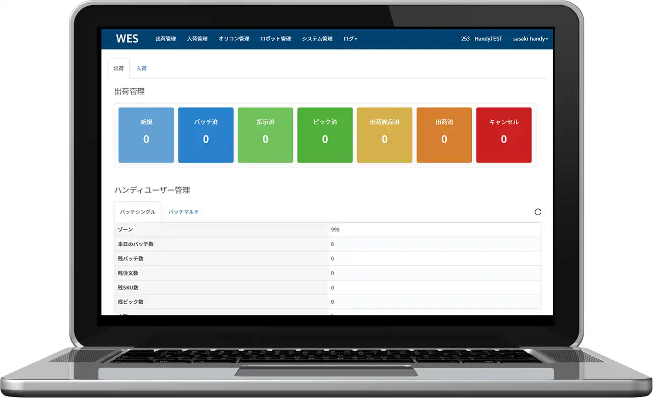Click the refresh icon in handy user section
Viewport: 653px width, 398px height.
537,212
